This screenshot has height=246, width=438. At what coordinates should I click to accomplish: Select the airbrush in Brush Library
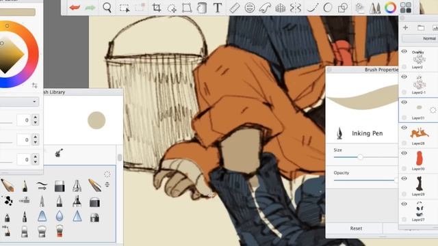[x=25, y=200]
